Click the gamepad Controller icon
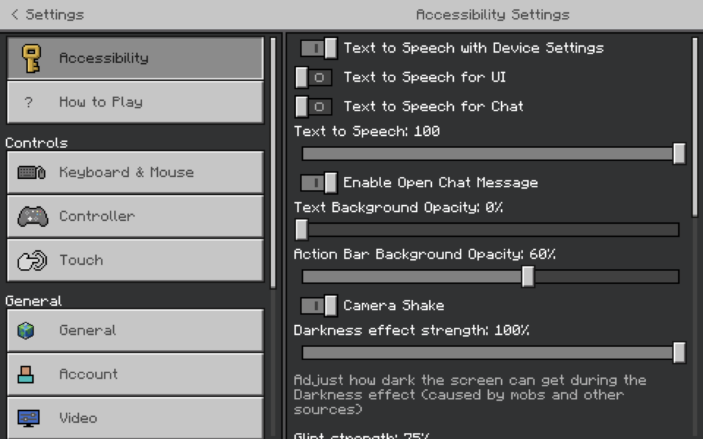The image size is (703, 439). tap(32, 217)
